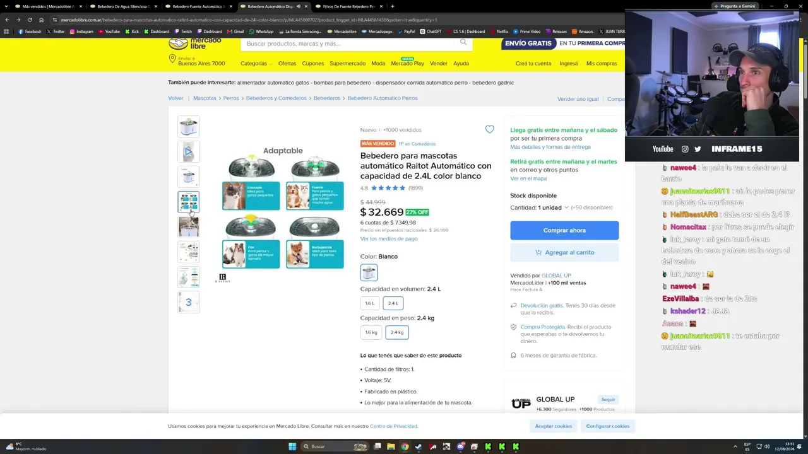Select 2.4 kg weight capacity option
This screenshot has height=454, width=808.
[397, 332]
